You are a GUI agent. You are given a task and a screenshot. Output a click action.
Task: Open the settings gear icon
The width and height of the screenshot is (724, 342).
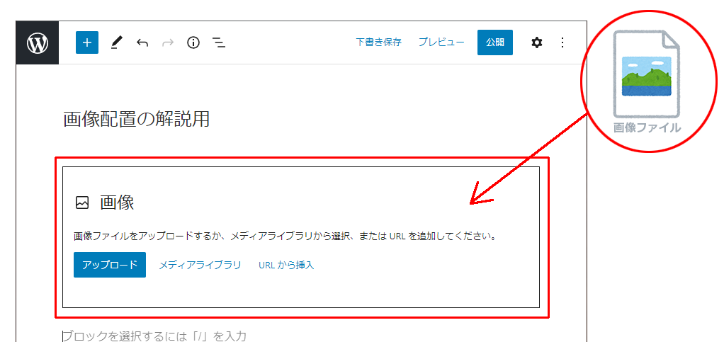[x=536, y=43]
